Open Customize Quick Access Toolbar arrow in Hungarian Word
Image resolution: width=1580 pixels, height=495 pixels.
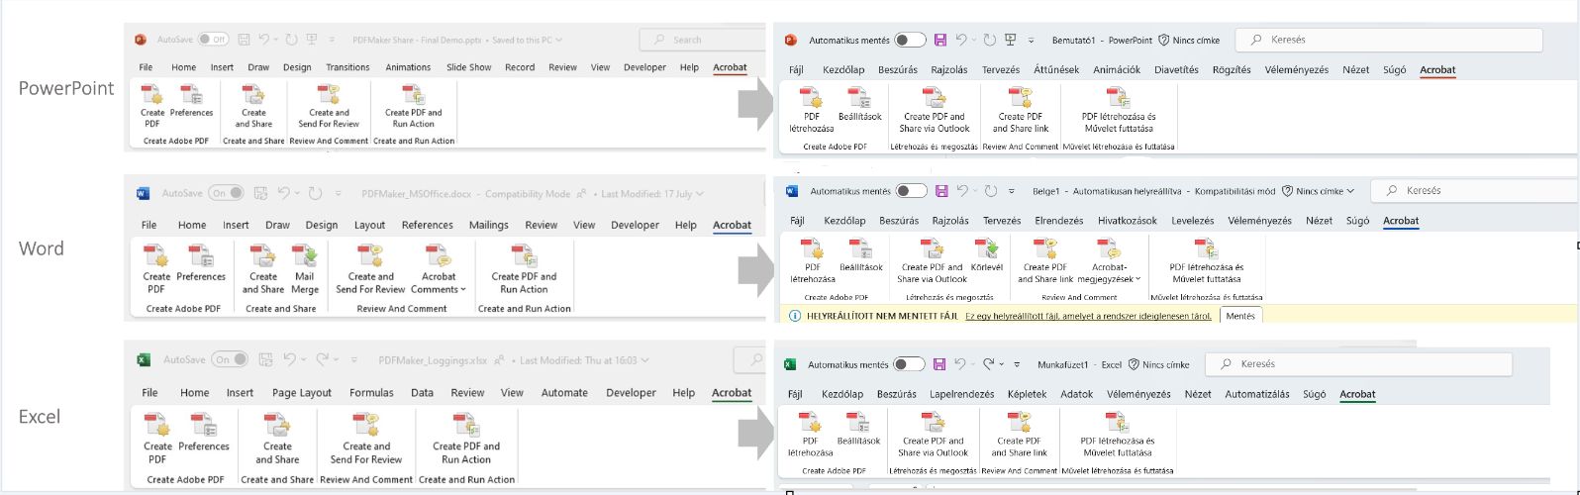[1011, 191]
